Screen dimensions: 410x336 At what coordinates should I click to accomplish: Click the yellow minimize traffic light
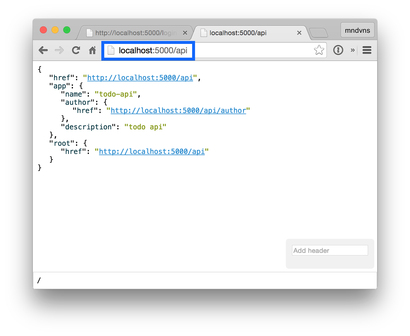(55, 30)
